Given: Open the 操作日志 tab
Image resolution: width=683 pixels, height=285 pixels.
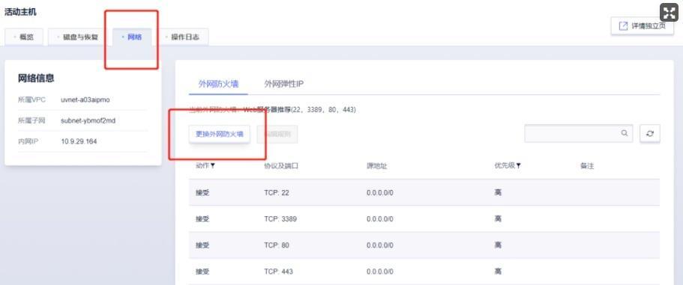Looking at the screenshot, I should (x=182, y=37).
